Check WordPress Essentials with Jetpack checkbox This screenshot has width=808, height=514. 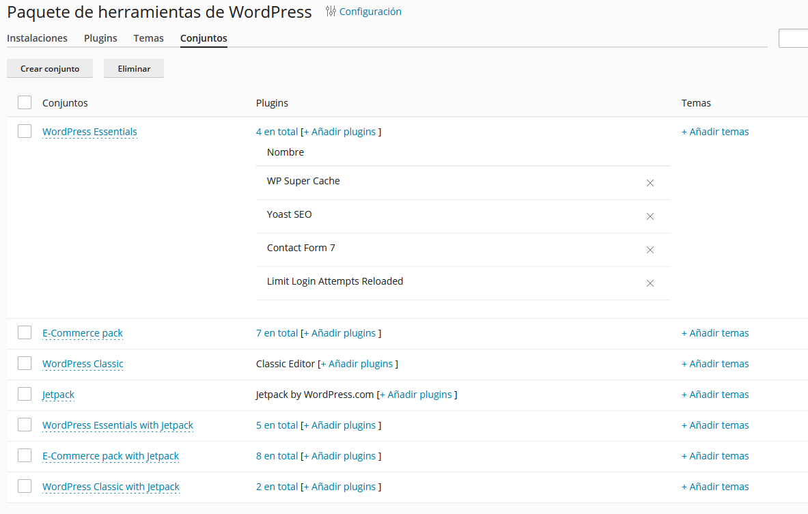point(24,425)
